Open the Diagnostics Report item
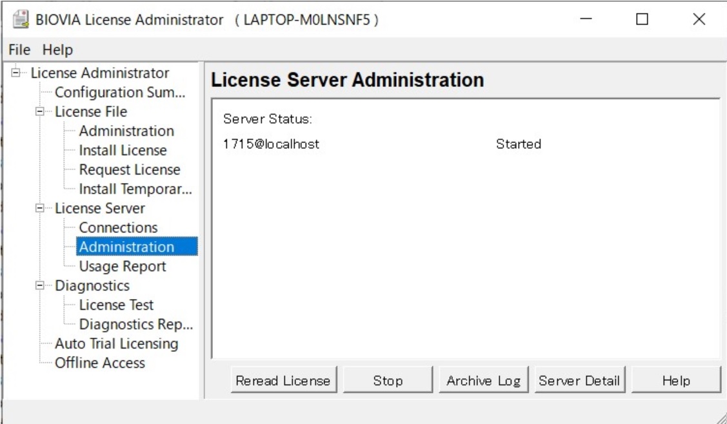 click(x=136, y=324)
